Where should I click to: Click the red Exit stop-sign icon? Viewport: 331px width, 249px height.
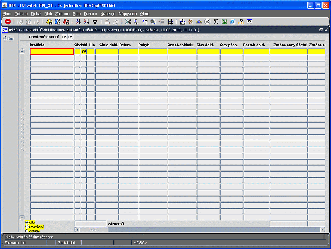[x=8, y=22]
